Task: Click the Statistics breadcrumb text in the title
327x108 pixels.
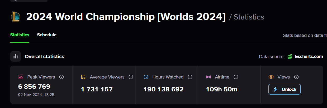Action: [x=249, y=17]
